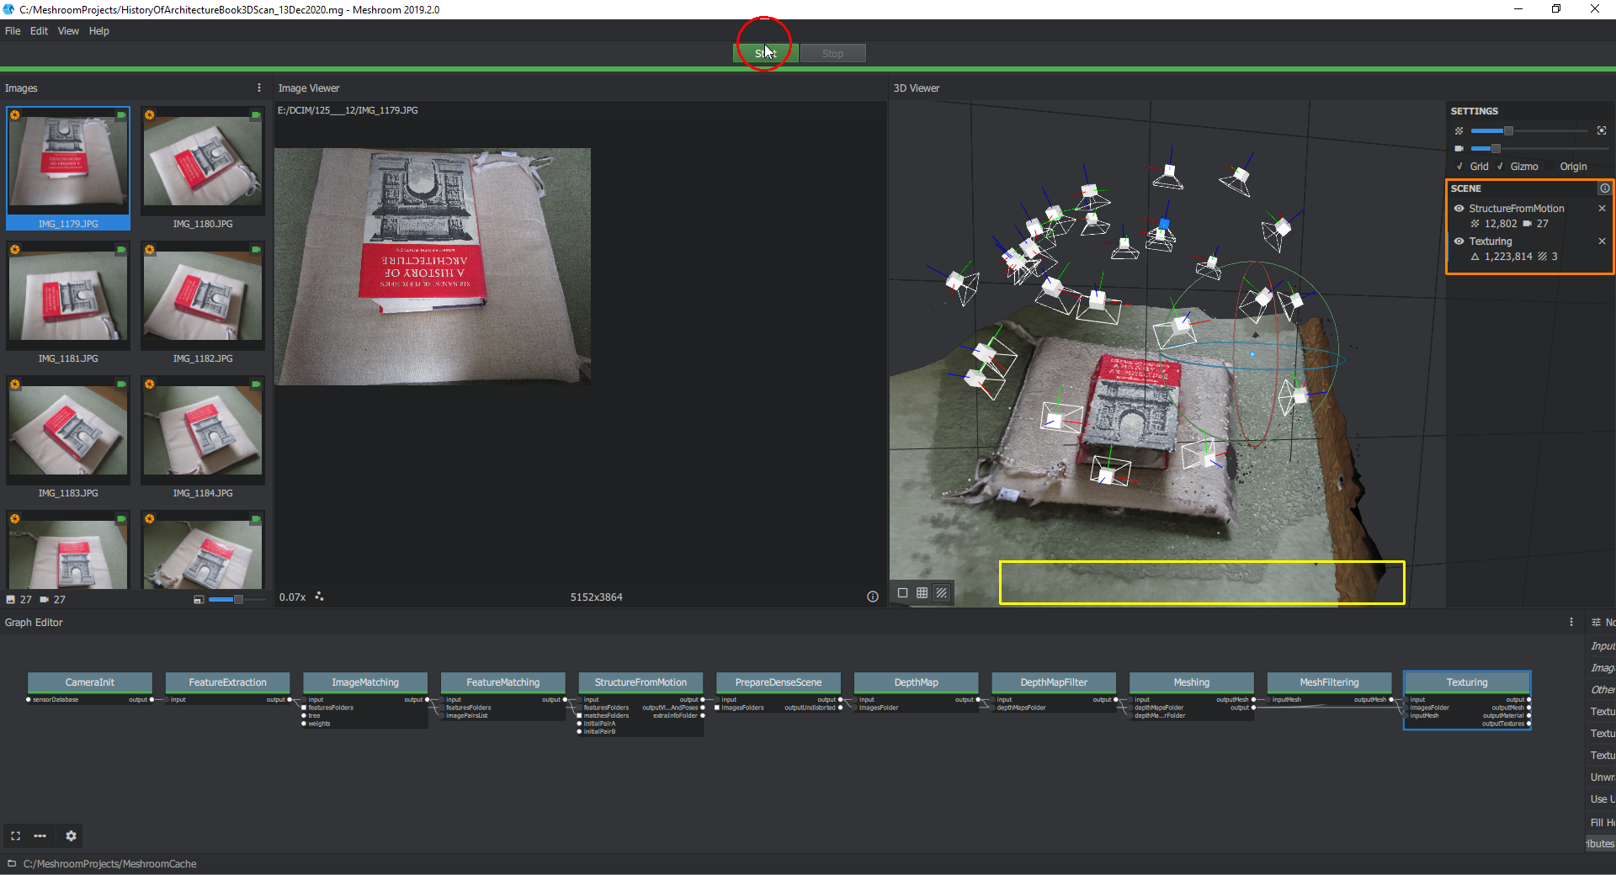This screenshot has height=875, width=1616.
Task: Hide the StructureFromMotion scene layer
Action: [x=1459, y=208]
